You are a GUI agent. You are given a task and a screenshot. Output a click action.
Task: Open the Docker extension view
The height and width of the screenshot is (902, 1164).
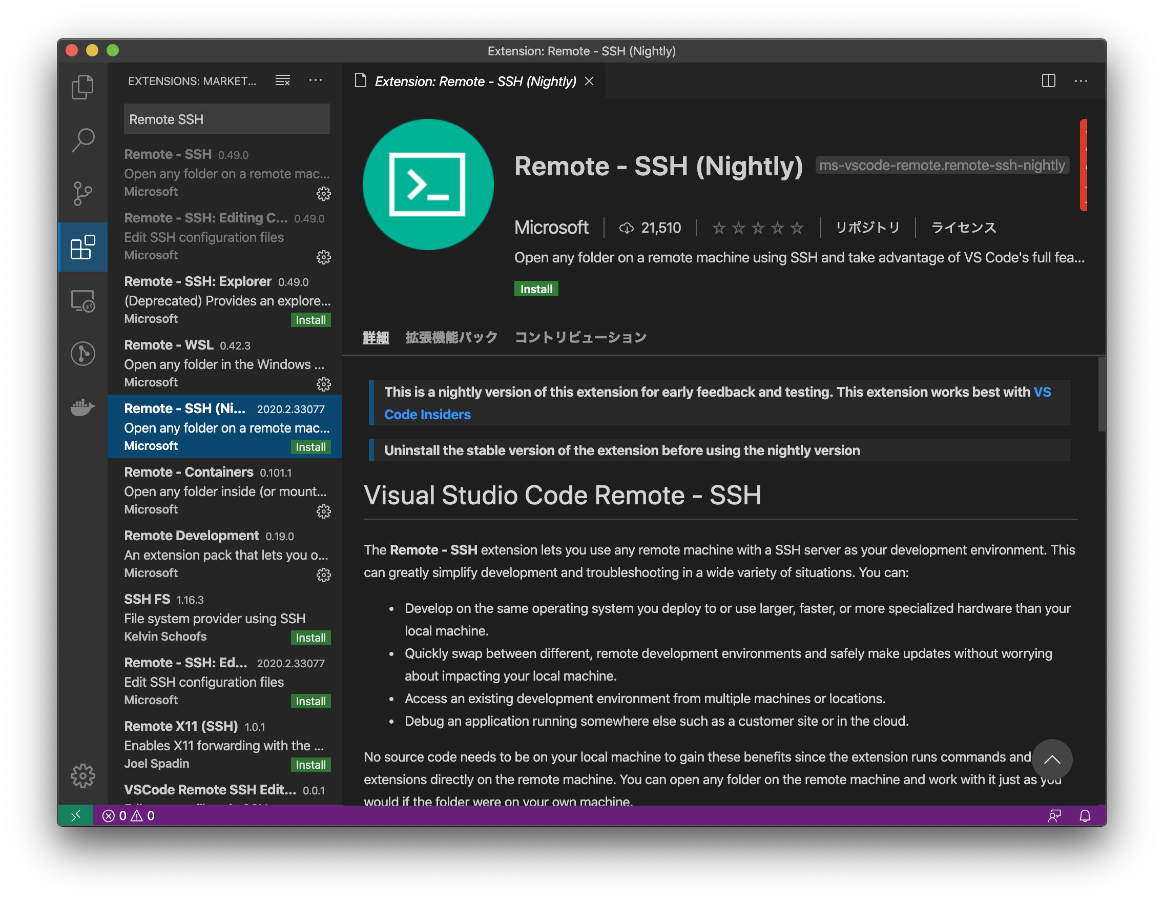point(82,408)
